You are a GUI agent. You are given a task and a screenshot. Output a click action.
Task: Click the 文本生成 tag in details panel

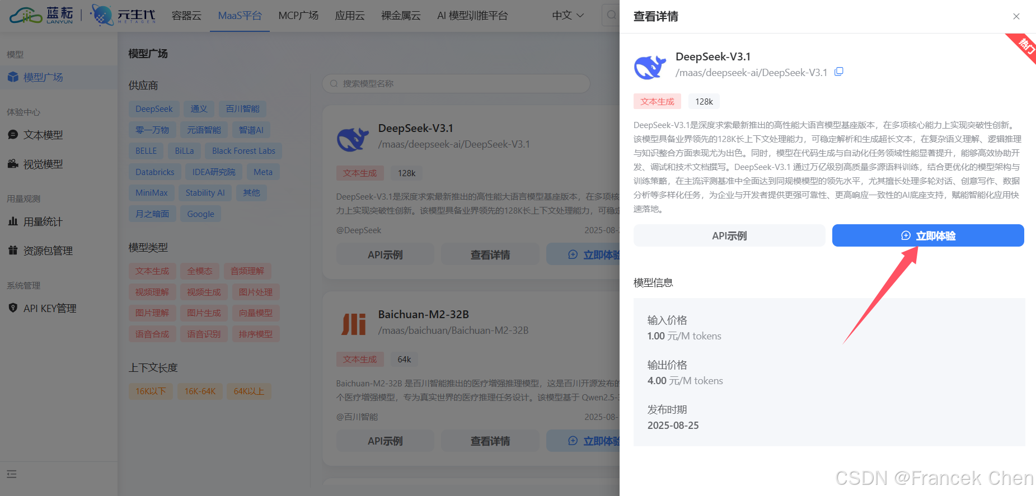point(658,101)
